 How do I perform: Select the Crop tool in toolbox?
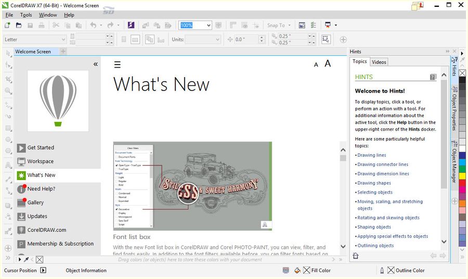coord(8,79)
